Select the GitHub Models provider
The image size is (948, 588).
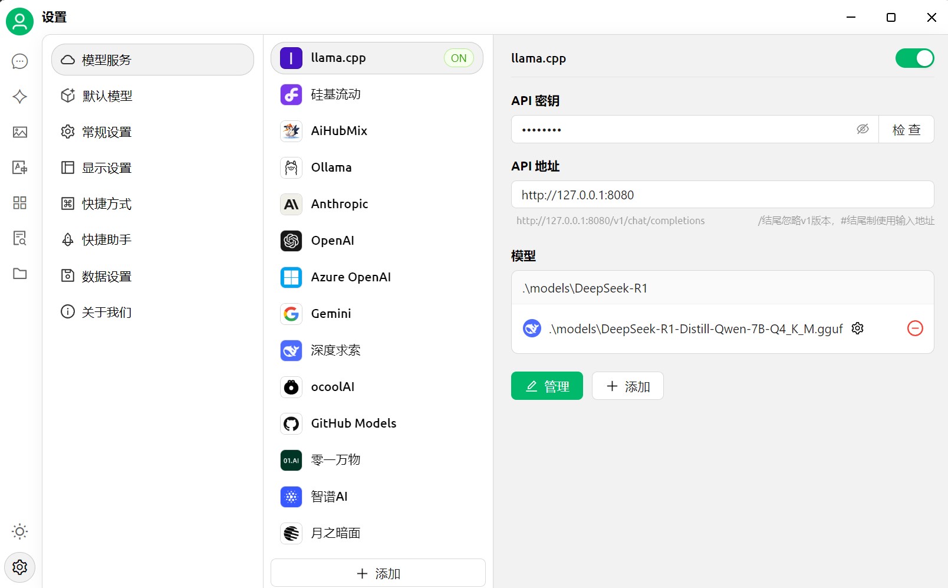pos(377,423)
